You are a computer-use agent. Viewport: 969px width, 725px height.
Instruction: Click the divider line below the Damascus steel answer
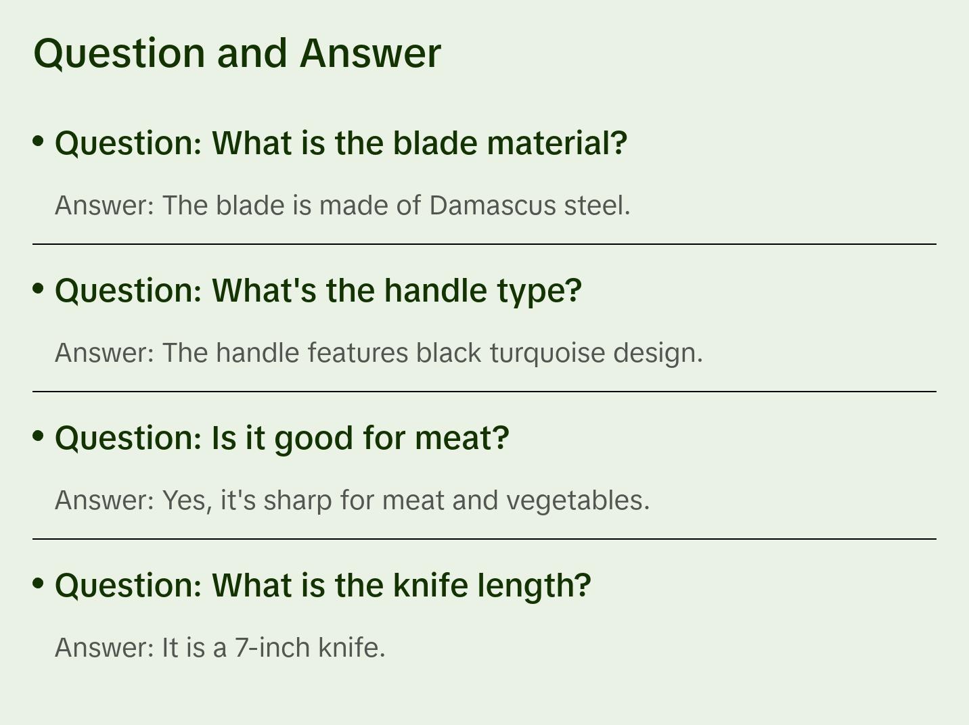coord(484,244)
